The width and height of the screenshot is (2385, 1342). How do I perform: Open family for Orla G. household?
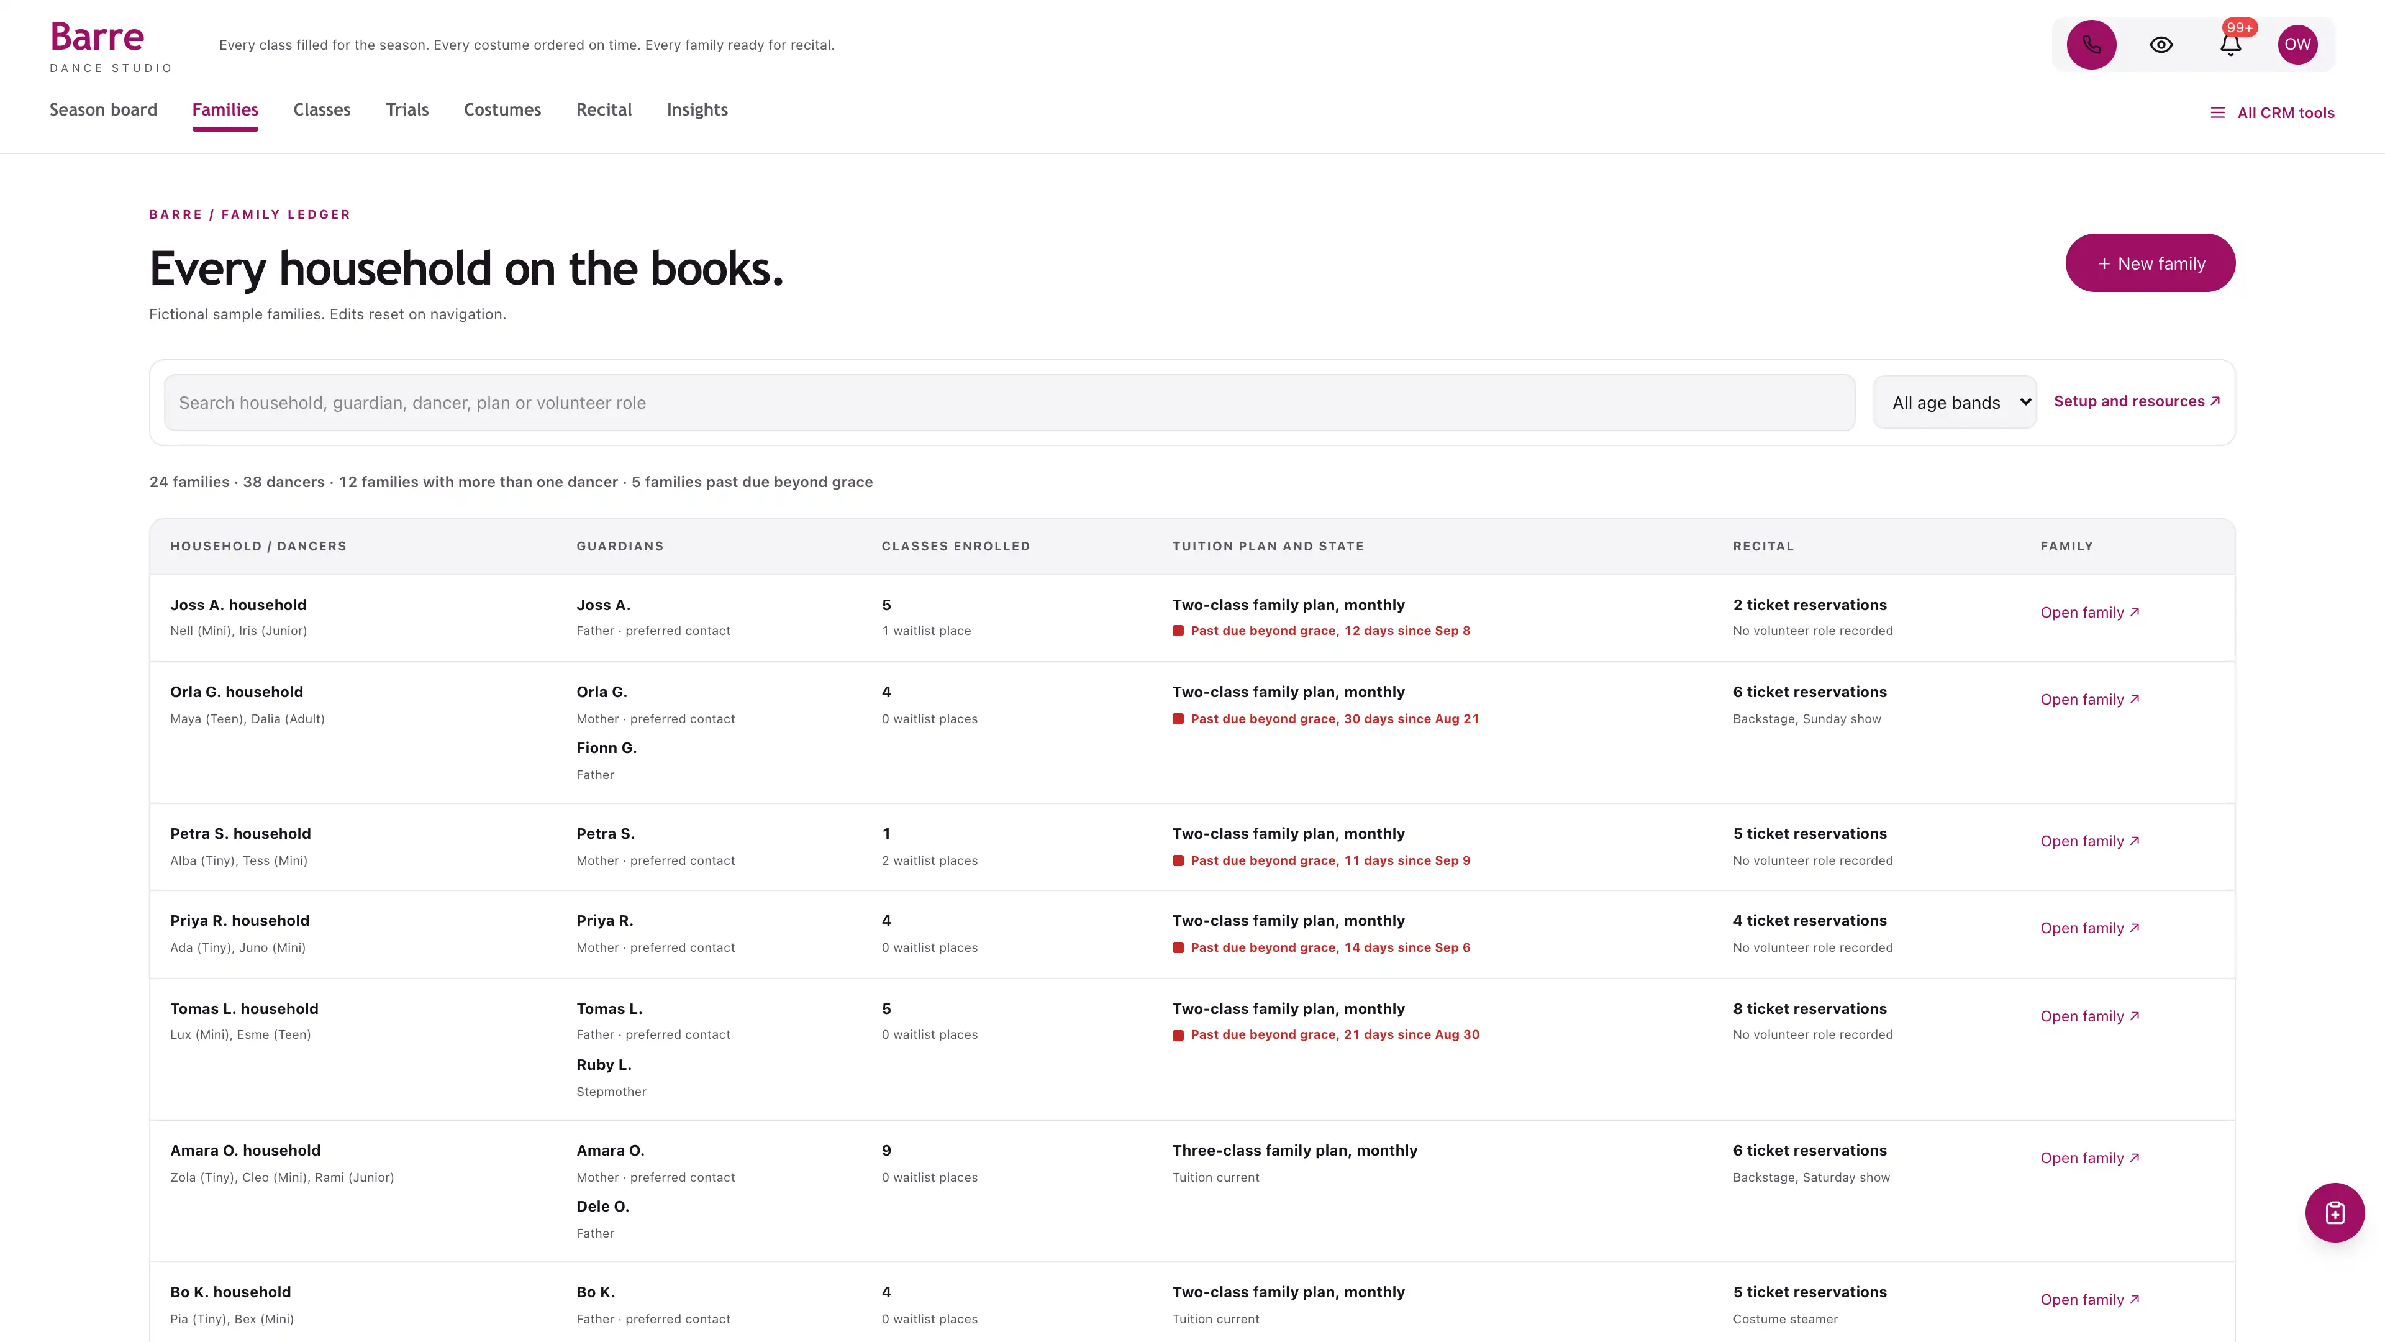click(2089, 699)
